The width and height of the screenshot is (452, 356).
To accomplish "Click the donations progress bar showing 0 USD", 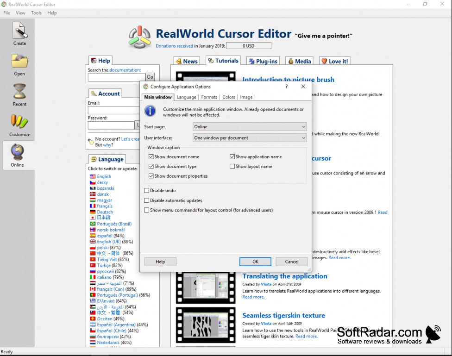I will pos(249,46).
